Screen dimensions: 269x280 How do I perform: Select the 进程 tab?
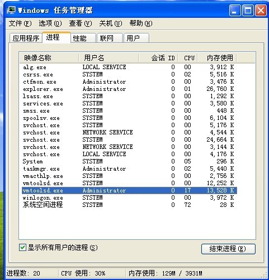pyautogui.click(x=56, y=37)
